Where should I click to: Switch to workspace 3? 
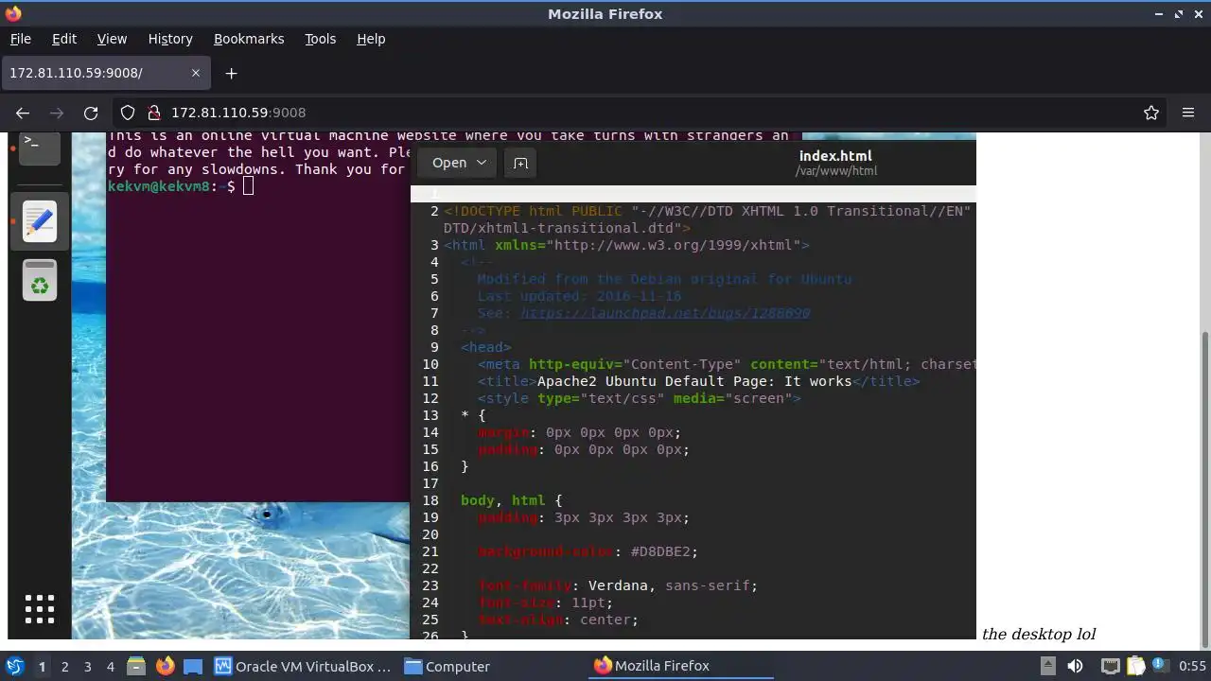coord(88,667)
